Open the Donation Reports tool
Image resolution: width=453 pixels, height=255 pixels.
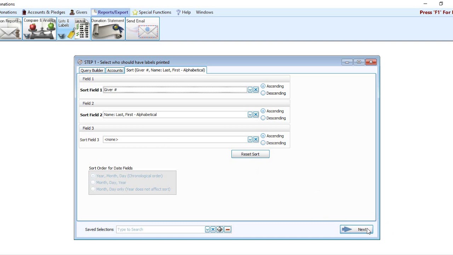(11, 28)
